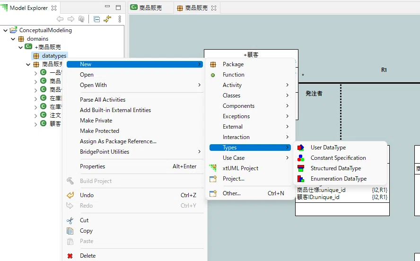Open the Classes submenu

click(250, 96)
